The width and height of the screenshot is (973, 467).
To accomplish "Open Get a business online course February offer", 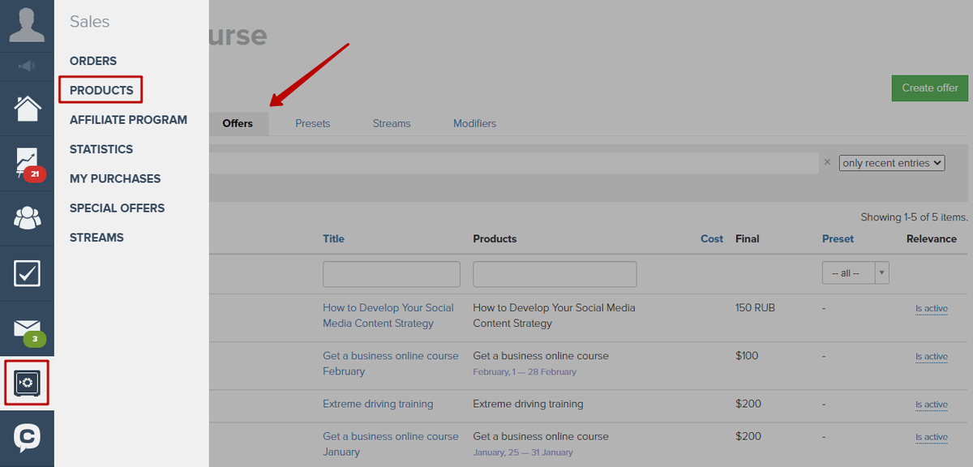I will (x=391, y=363).
